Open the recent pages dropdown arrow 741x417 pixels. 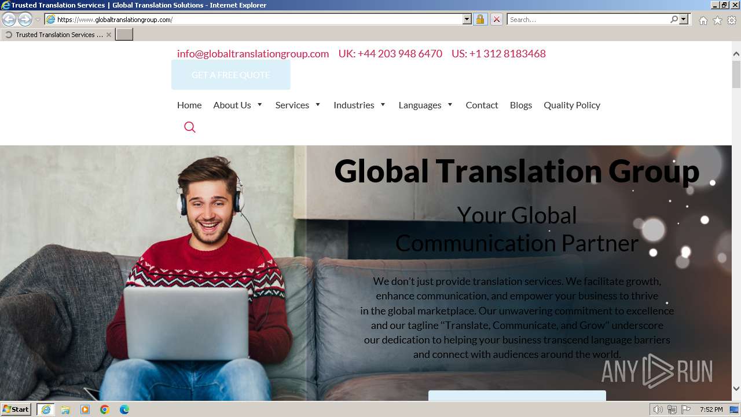(x=38, y=20)
